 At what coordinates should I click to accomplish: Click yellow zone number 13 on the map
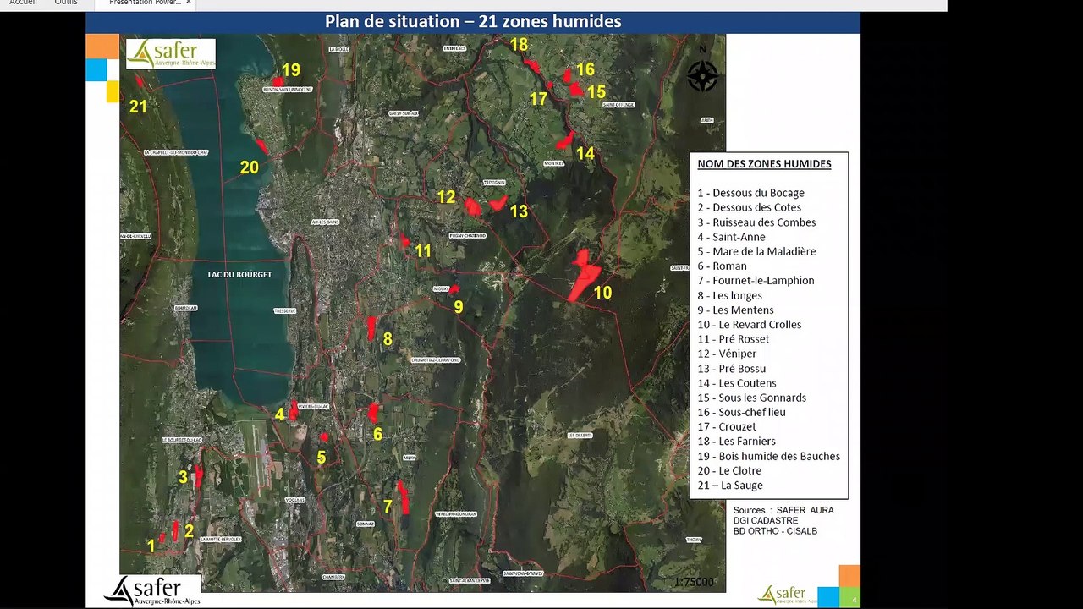(x=519, y=211)
